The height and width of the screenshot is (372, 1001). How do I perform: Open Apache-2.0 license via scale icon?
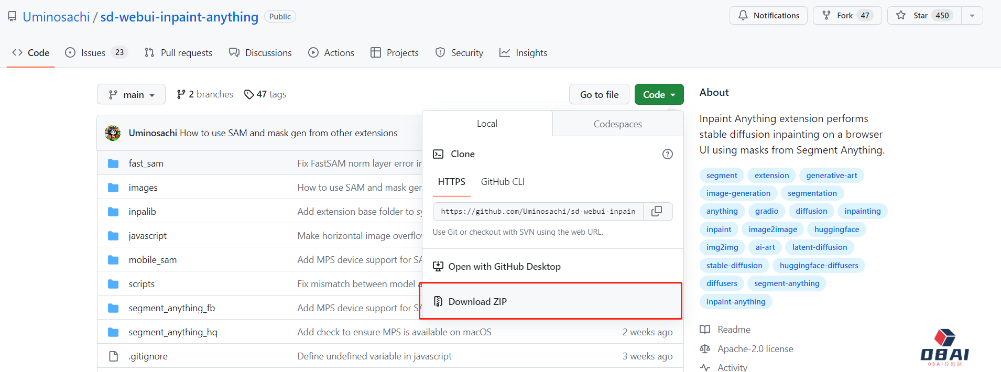tap(705, 349)
